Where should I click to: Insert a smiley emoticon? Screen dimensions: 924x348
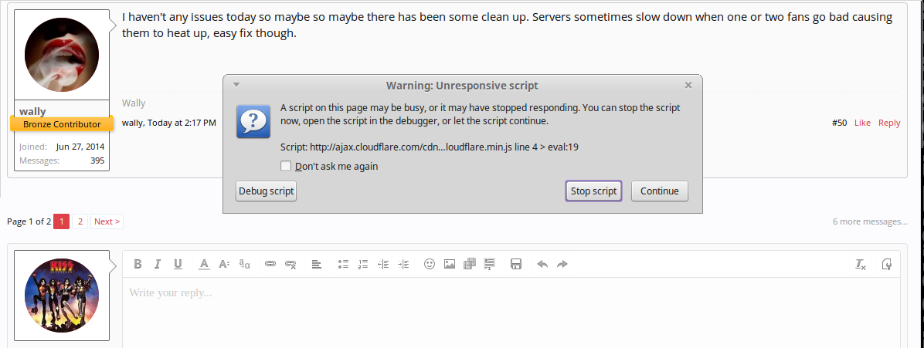click(430, 264)
